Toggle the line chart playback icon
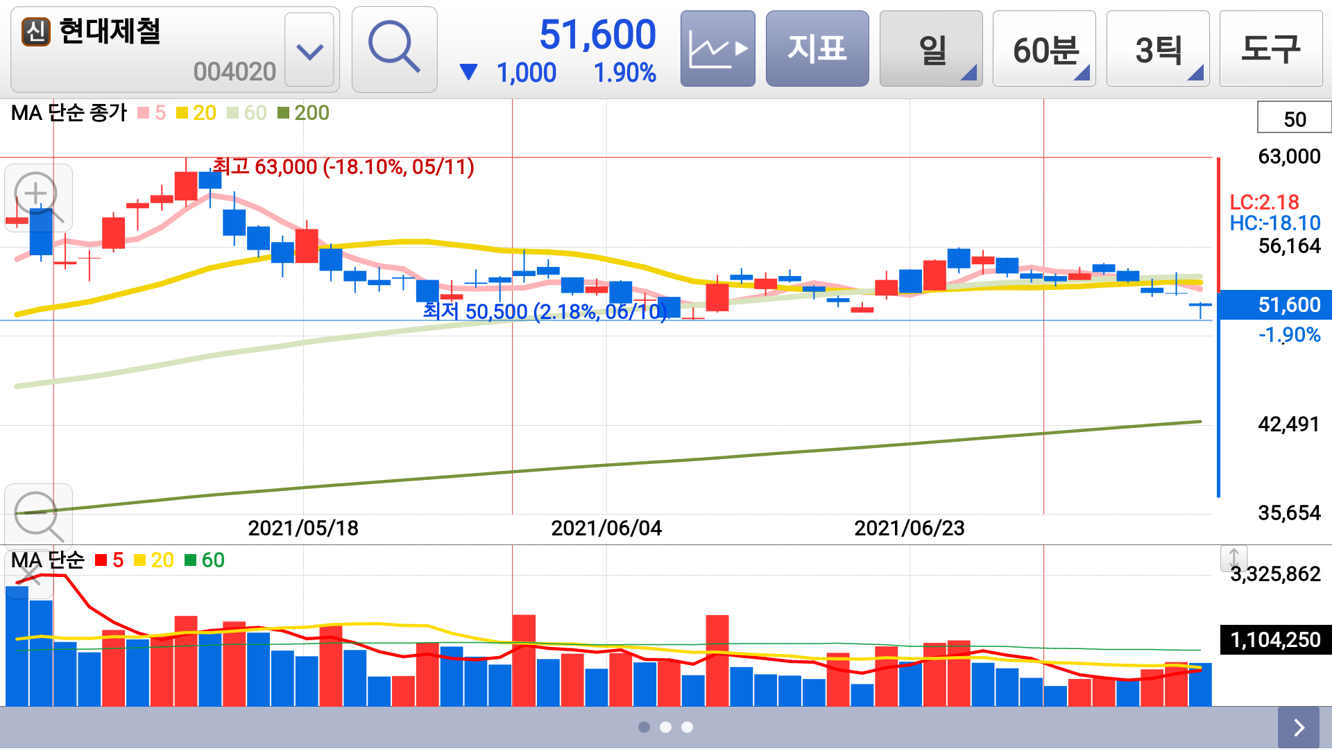 [x=717, y=49]
